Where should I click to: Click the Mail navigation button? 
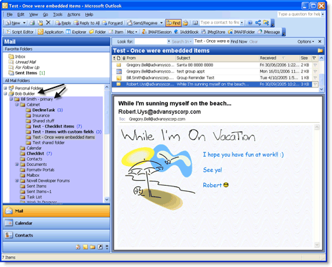[56, 211]
